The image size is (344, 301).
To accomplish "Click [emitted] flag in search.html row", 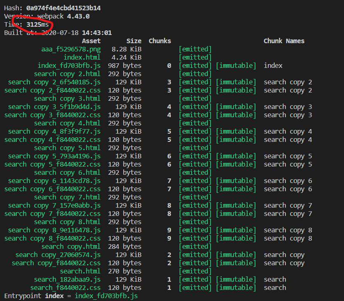I will click(x=195, y=271).
